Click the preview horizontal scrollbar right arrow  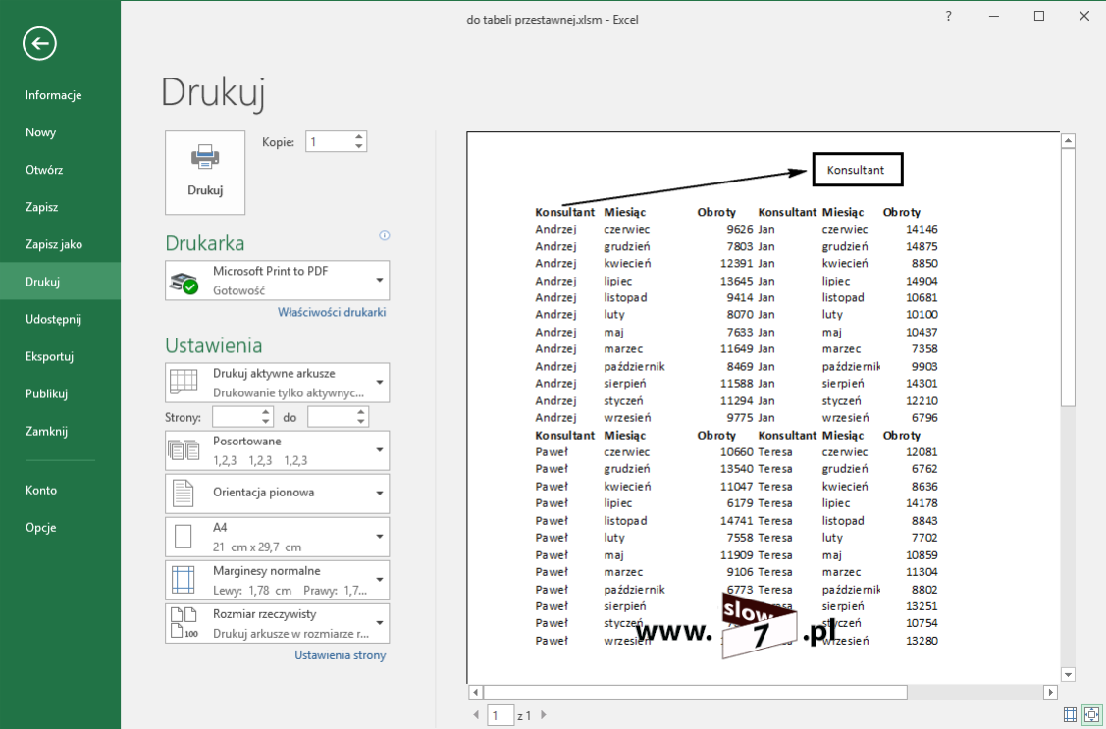tap(1051, 693)
